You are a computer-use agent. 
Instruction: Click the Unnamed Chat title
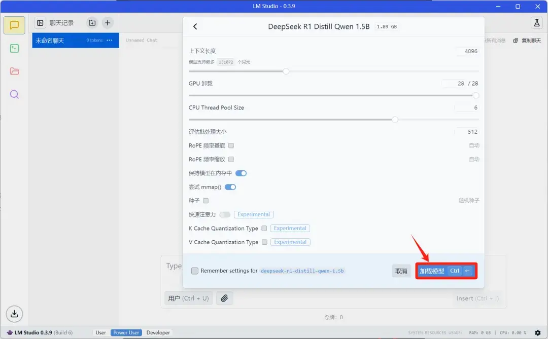click(x=142, y=40)
